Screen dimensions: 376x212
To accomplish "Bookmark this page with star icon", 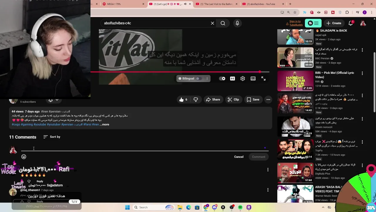I will coord(295,12).
